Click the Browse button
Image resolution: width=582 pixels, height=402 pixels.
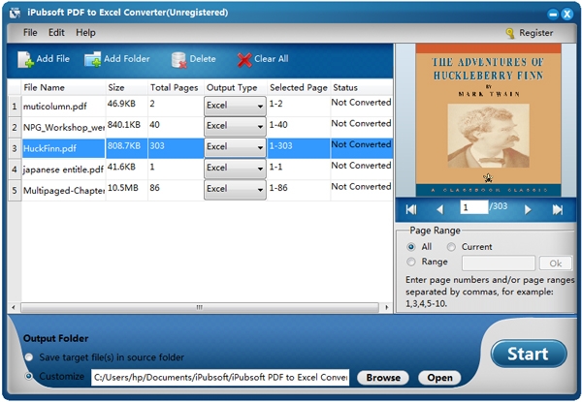(383, 378)
